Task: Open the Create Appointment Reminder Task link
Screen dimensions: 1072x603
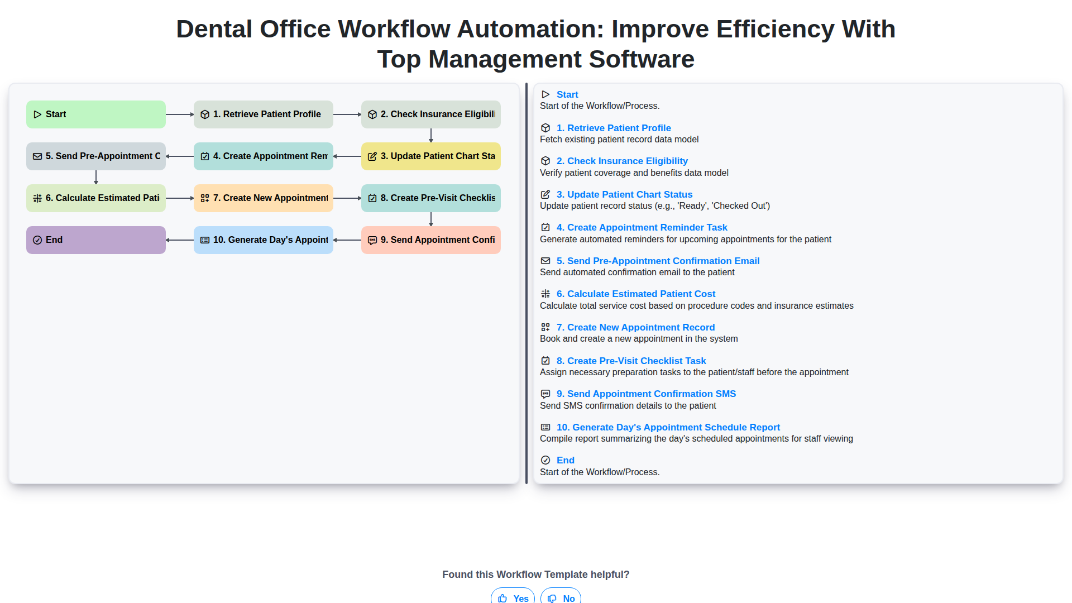Action: point(642,227)
